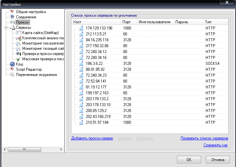Collapse the Сервисы tree node
The height and width of the screenshot is (167, 236).
6,28
